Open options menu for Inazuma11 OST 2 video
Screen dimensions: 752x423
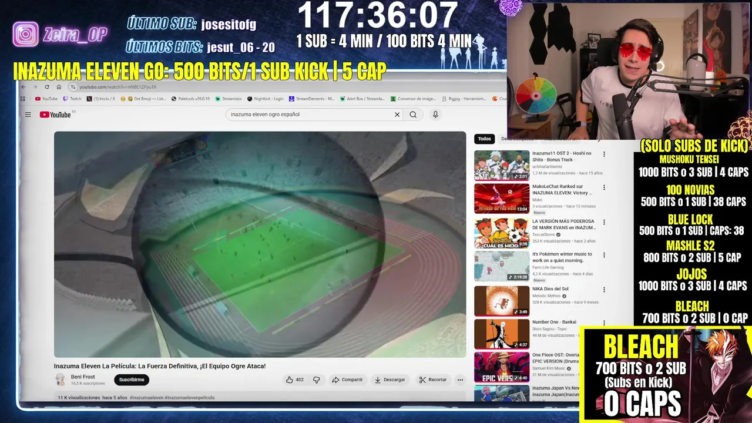click(x=604, y=155)
